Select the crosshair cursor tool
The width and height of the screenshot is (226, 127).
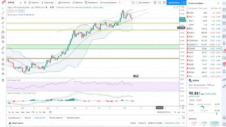3,8
